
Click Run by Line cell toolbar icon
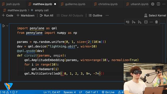coord(128,22)
